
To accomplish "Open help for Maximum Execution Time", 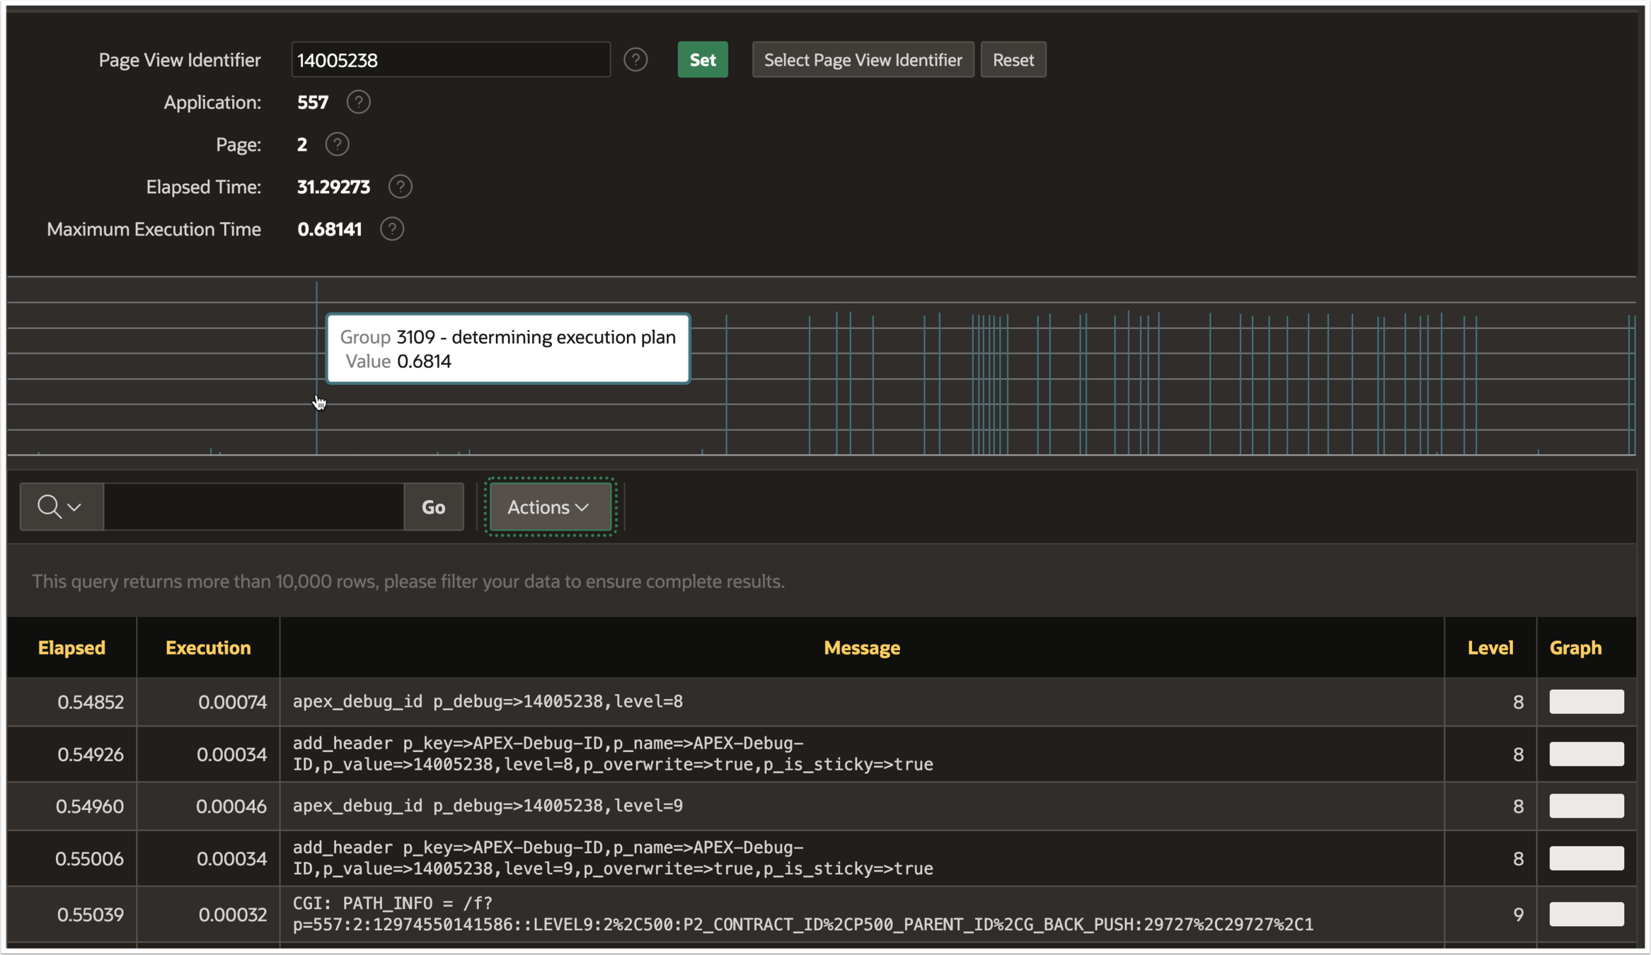I will point(391,229).
